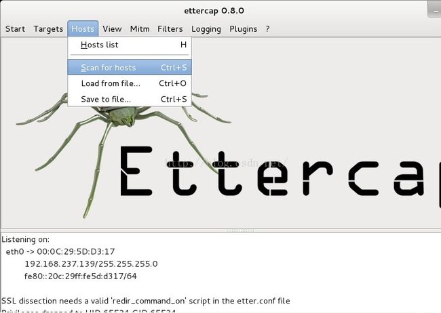The width and height of the screenshot is (441, 313).
Task: Click the SSL dissection warning line
Action: click(x=146, y=301)
